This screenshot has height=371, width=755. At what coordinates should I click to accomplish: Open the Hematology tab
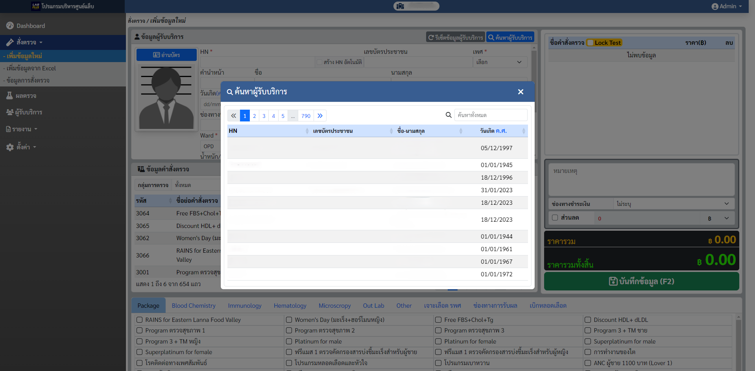[290, 306]
